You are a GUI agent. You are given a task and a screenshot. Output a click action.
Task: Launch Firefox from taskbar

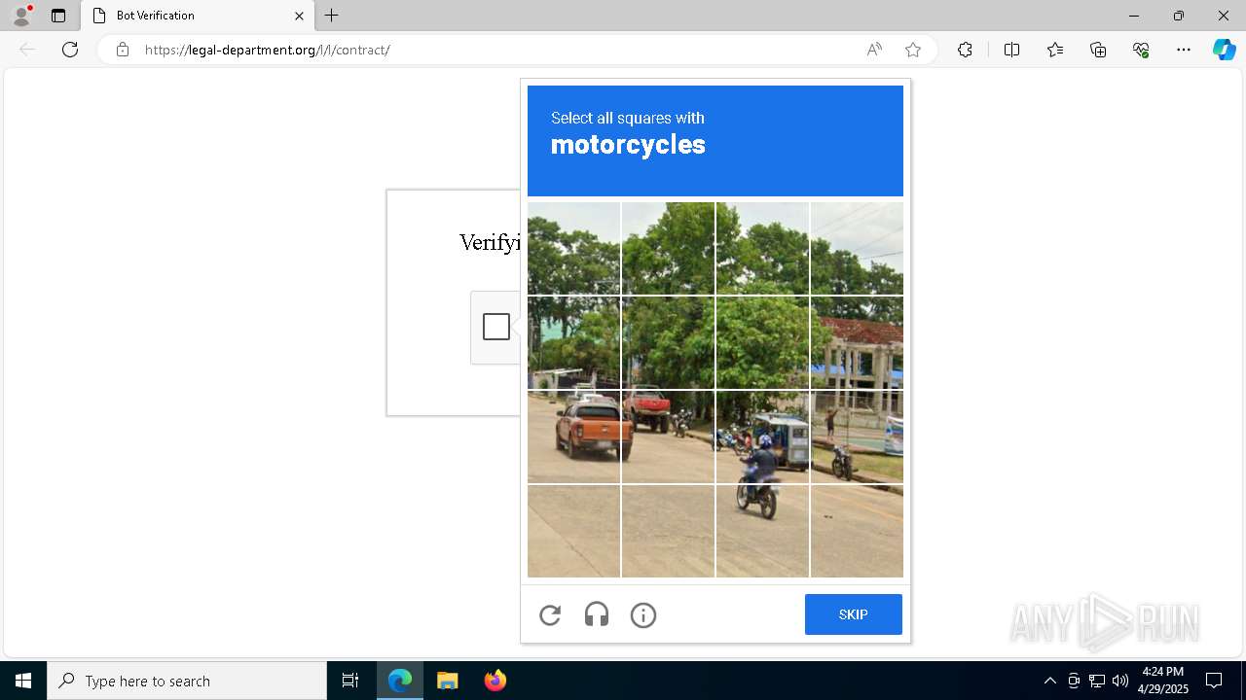(495, 681)
